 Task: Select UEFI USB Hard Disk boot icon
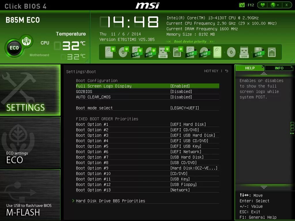click(x=137, y=52)
